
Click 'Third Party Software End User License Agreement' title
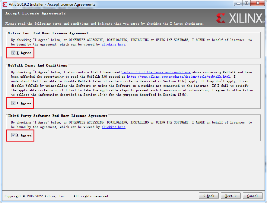pos(58,116)
